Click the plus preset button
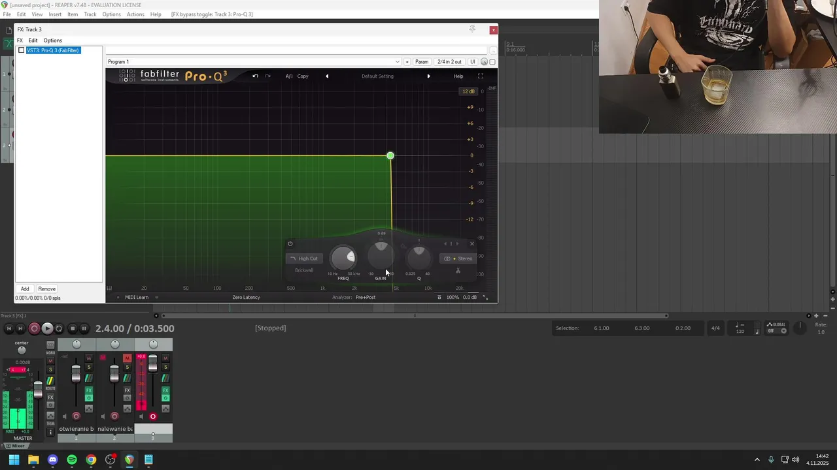The width and height of the screenshot is (837, 470). coord(407,62)
